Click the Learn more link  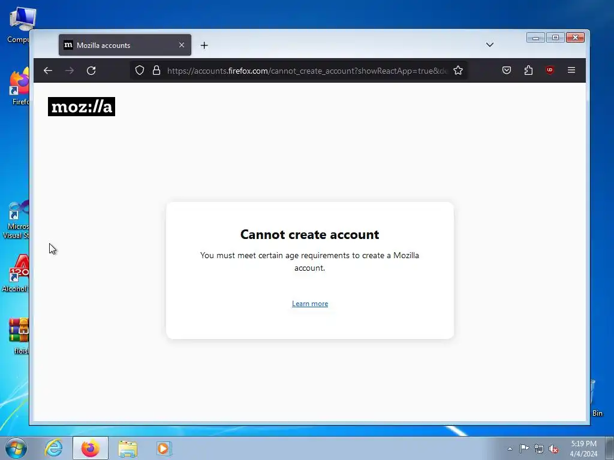point(310,304)
